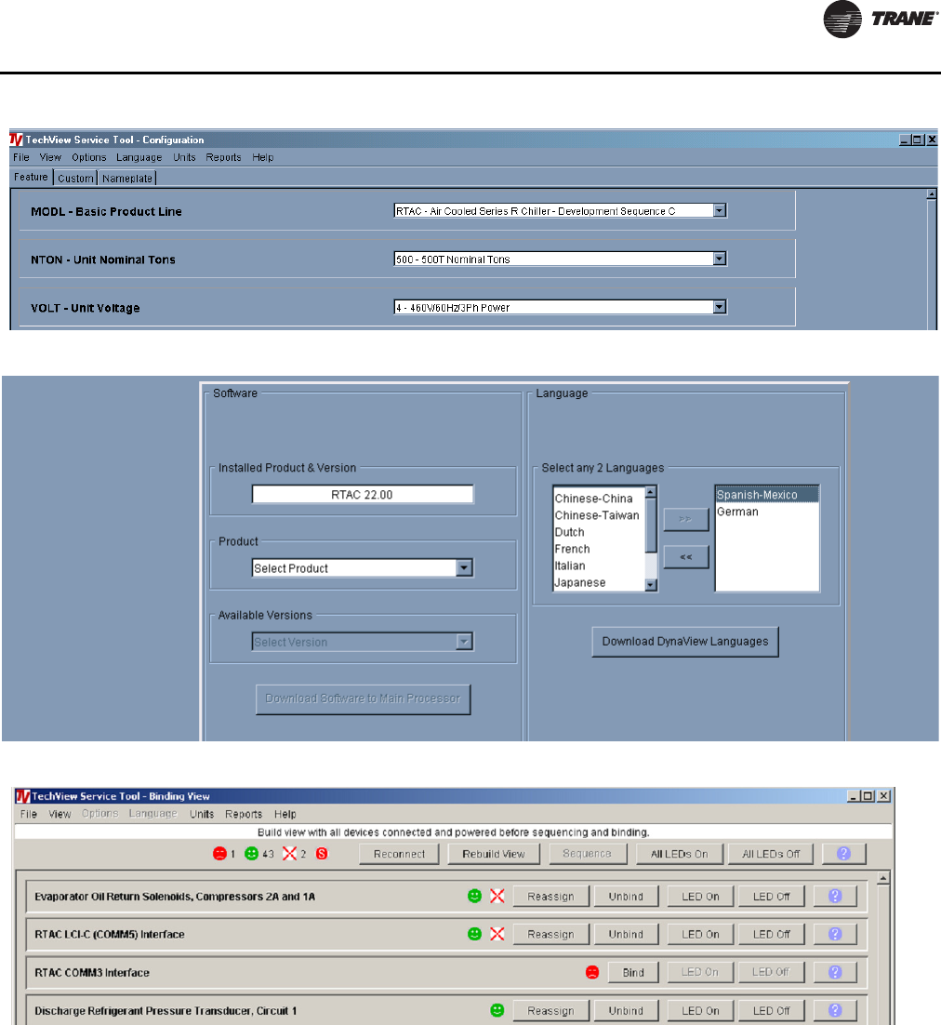Reassign Evaporator Oil Return Solenoids device
This screenshot has height=1025, width=941.
550,897
